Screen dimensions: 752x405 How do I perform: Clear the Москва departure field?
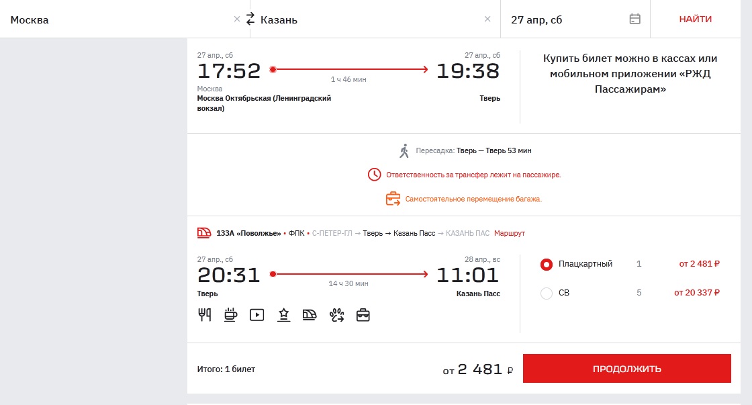[236, 19]
